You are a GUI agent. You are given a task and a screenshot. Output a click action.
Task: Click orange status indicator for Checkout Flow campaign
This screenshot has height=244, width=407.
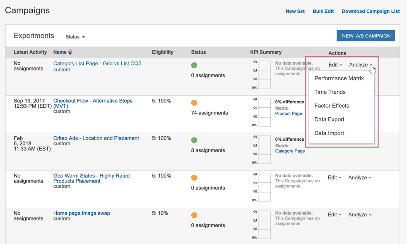pos(194,103)
